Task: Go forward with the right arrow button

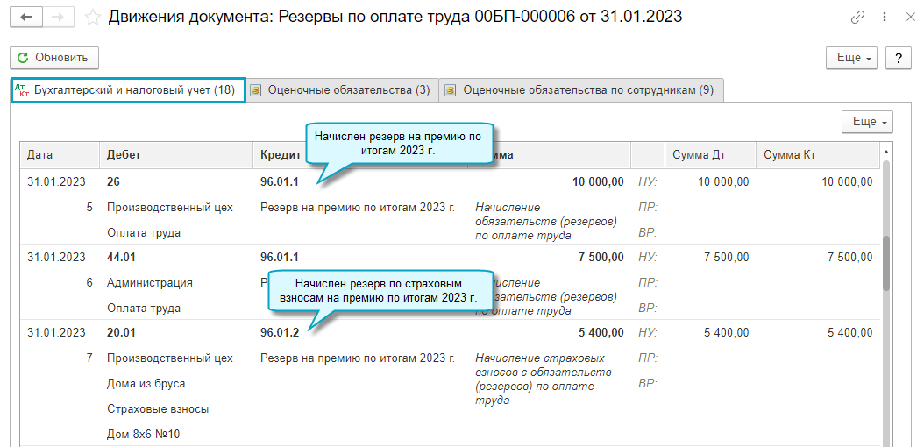Action: pyautogui.click(x=57, y=17)
